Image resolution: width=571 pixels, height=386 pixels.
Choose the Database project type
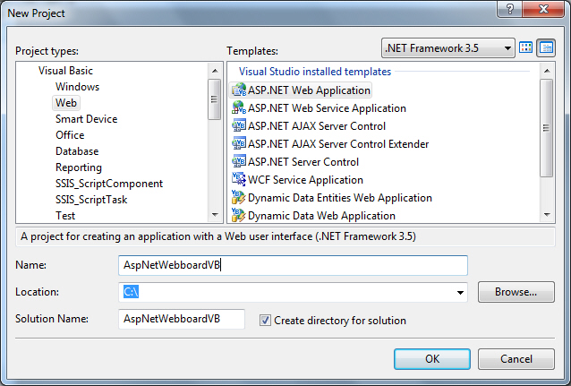[x=77, y=151]
